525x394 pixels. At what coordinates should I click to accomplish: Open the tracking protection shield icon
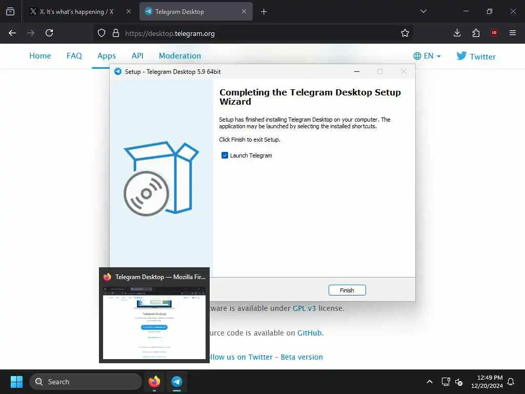click(102, 33)
